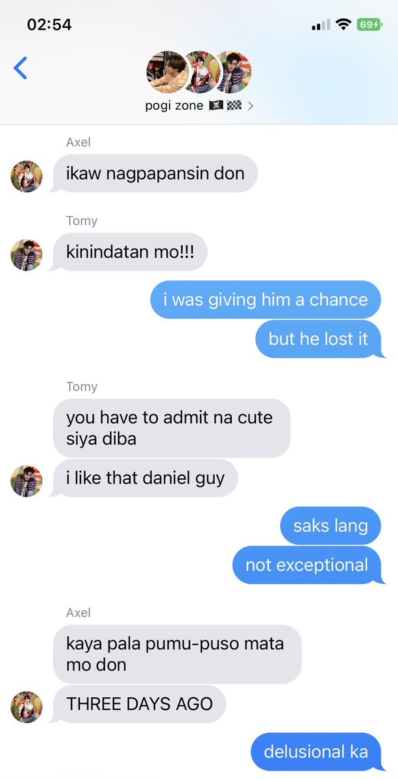Tap the battery indicator in status bar

370,25
